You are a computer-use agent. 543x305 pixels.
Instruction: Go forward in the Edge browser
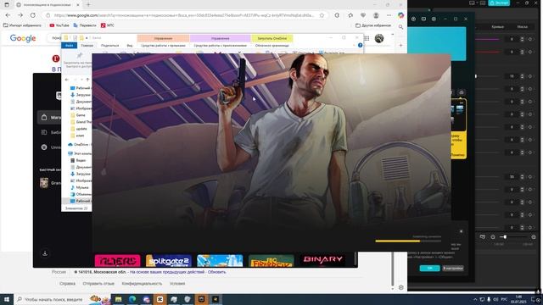tap(20, 15)
